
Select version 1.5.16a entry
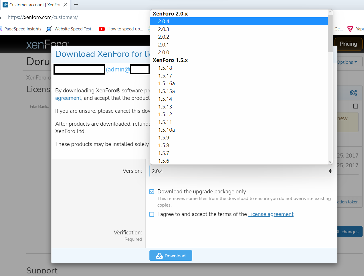239,83
